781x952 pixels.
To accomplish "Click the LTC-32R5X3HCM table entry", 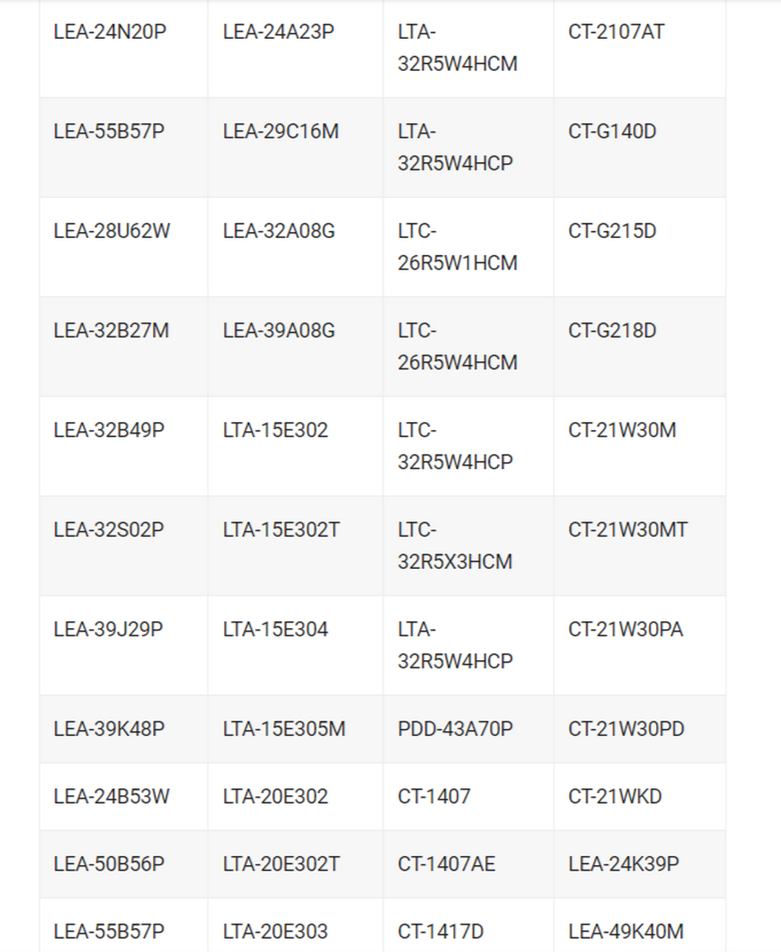I will 455,546.
